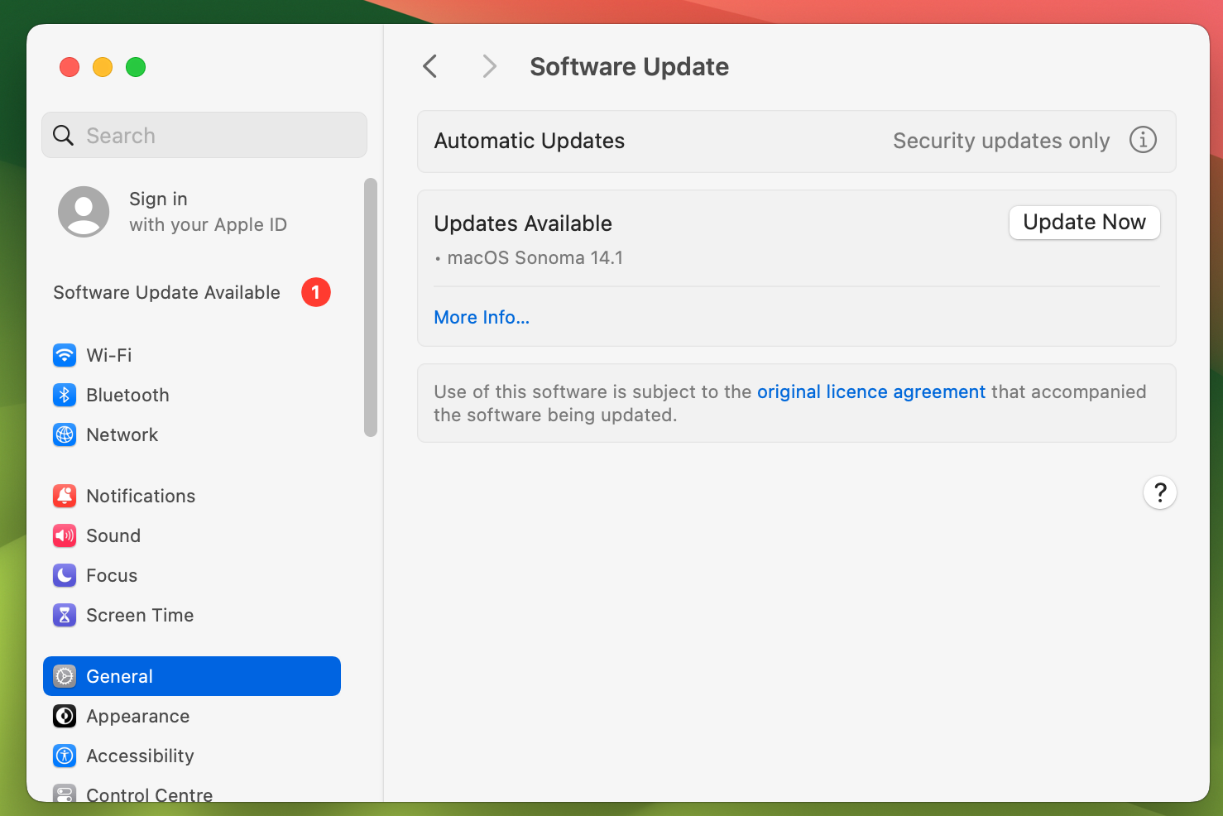1223x816 pixels.
Task: Click the Screen Time hourglass icon
Action: (x=65, y=615)
